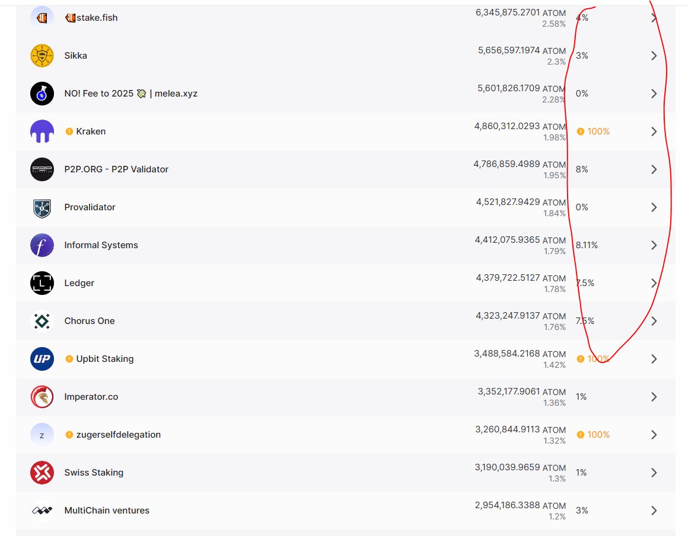Screen dimensions: 688x536
Task: Click Swiss Staking's 1% commission value
Action: [x=581, y=473]
